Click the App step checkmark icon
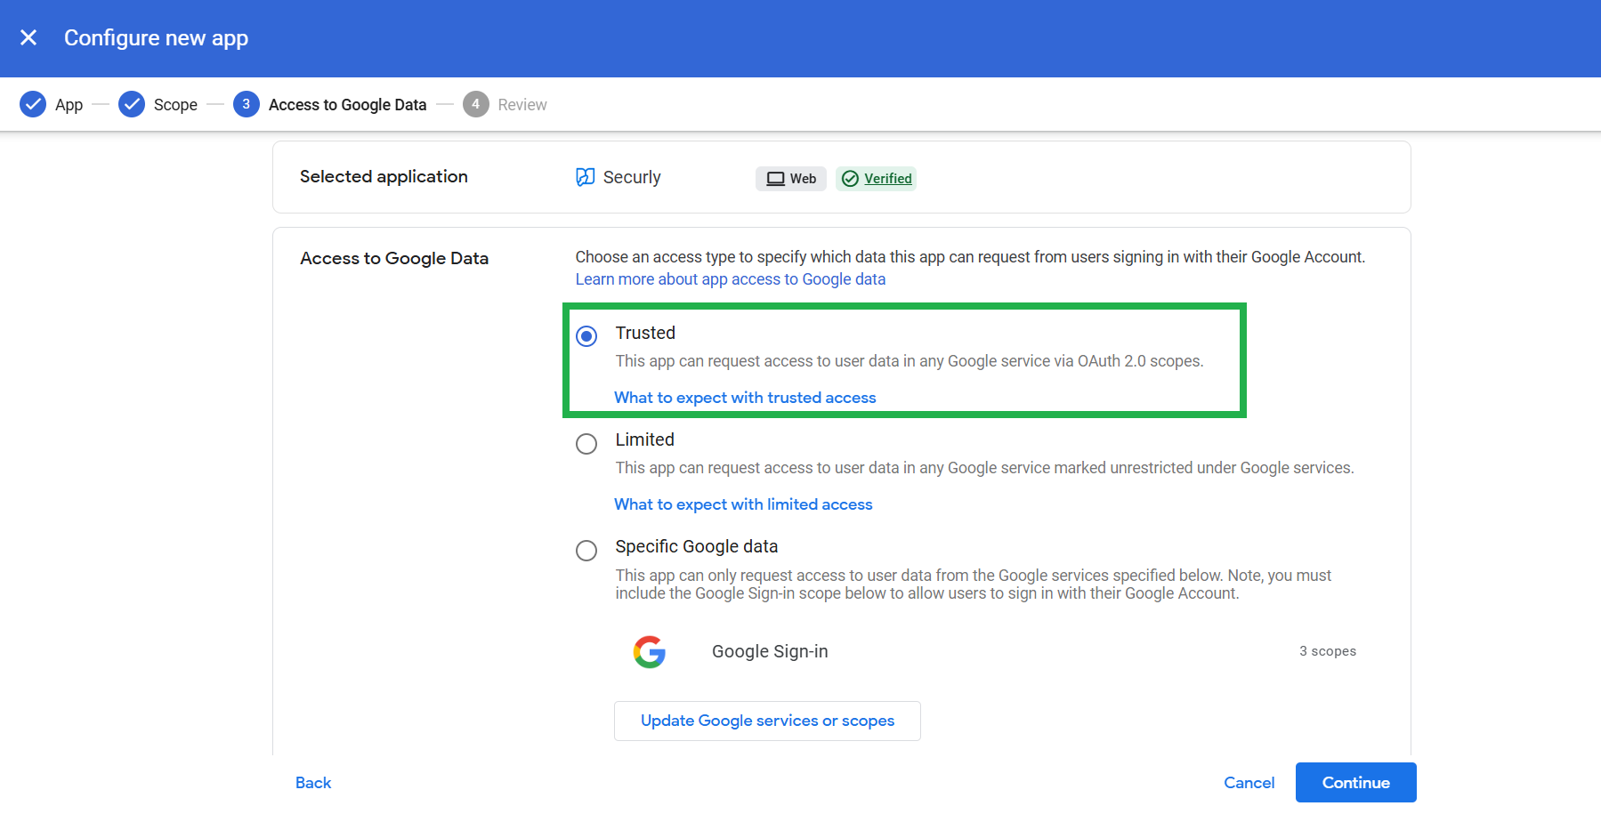 click(x=33, y=104)
